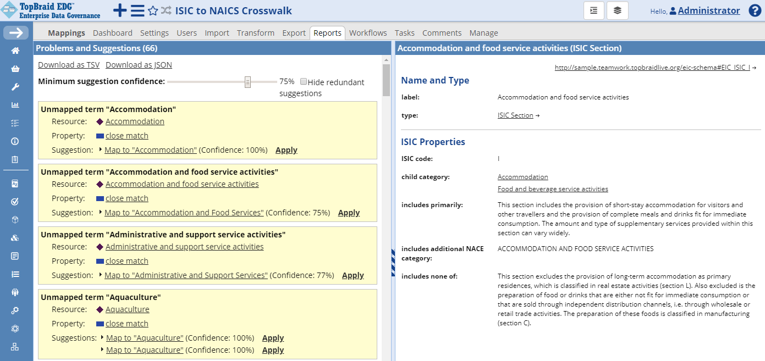Viewport: 765px width, 361px height.
Task: Open the document lines icon in sidebar
Action: (x=15, y=256)
